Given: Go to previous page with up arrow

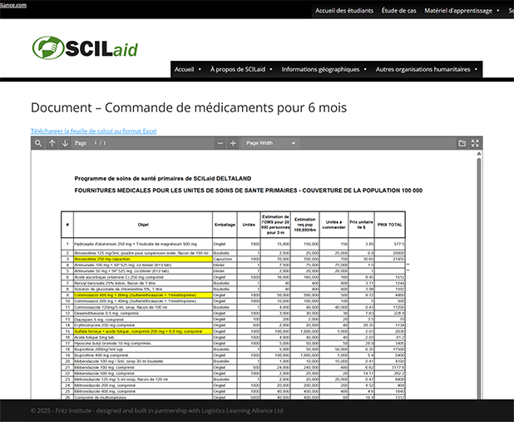Looking at the screenshot, I should click(52, 143).
